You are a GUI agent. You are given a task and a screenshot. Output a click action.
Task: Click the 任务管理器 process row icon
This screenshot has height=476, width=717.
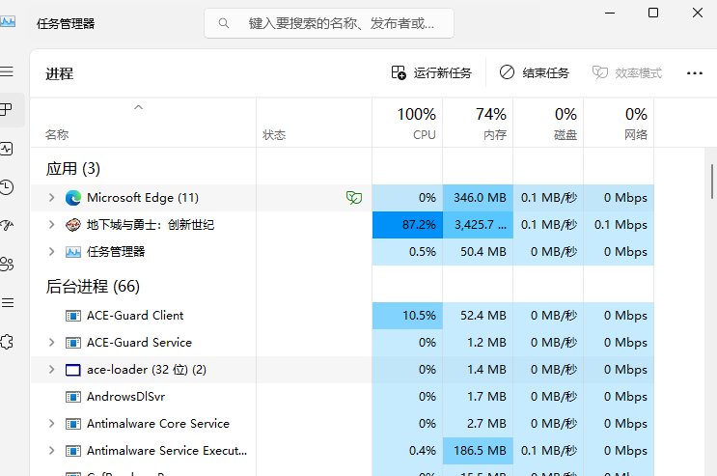[x=73, y=252]
